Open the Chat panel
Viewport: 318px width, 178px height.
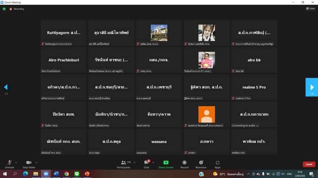point(146,163)
